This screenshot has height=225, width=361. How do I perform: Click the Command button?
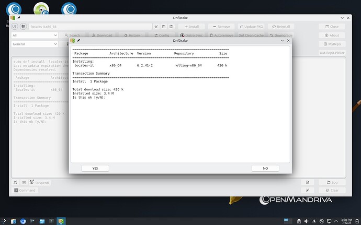pos(25,191)
